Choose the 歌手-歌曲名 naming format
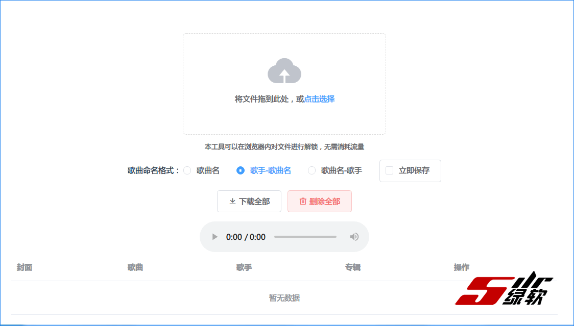Viewport: 574px width, 326px height. 241,170
